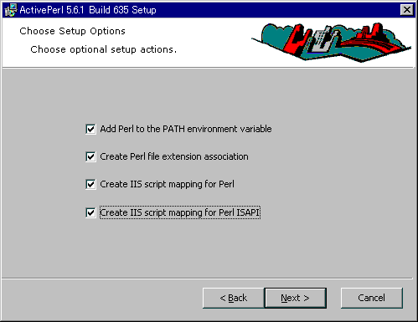Click the ActiveState city banner graphic

tap(332, 42)
